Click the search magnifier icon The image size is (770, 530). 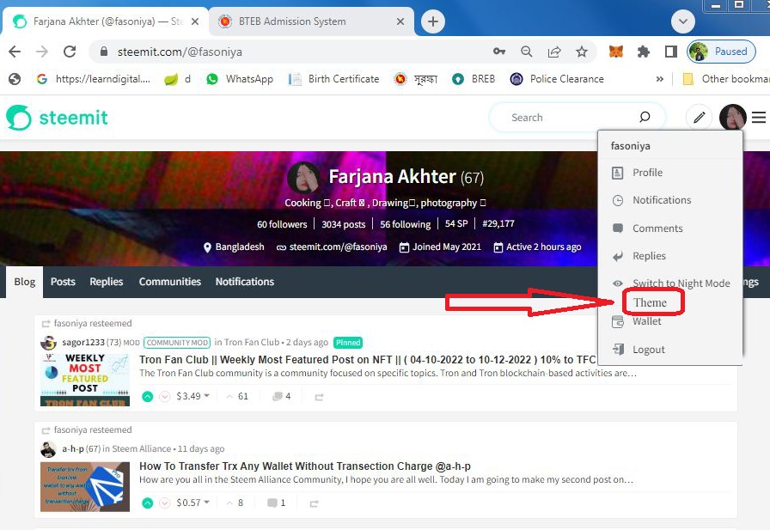[x=645, y=117]
